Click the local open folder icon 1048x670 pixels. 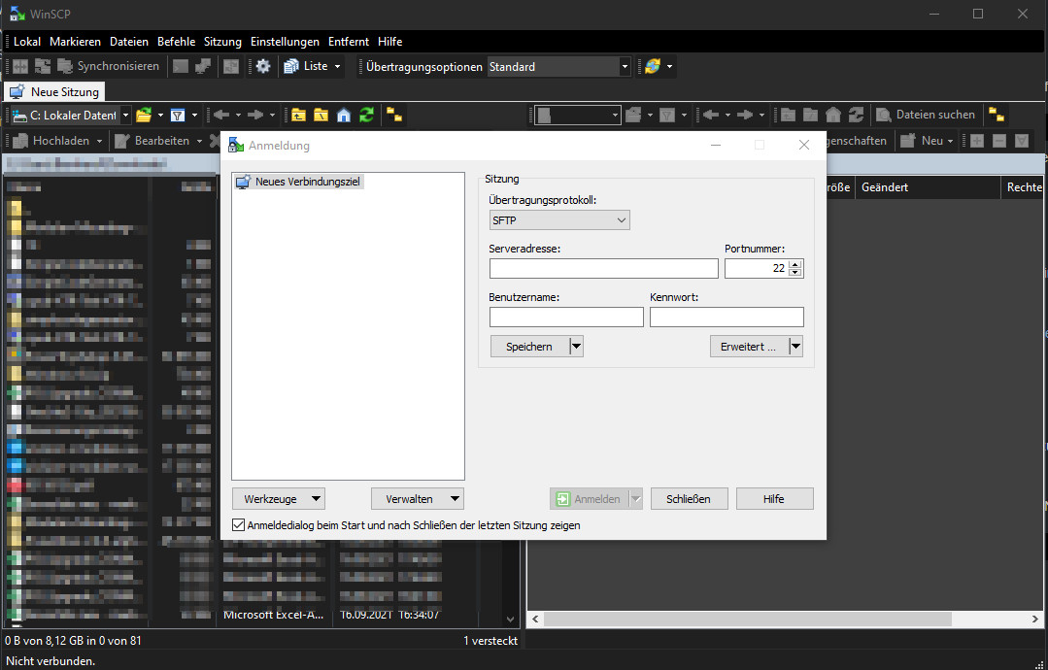click(144, 116)
